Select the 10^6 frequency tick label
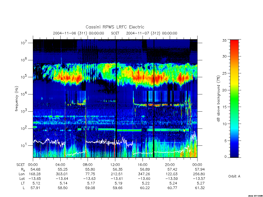 pos(24,60)
